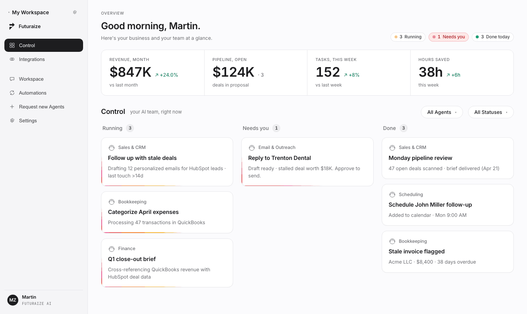Click agent icon on Reply to Trenton Dental card
527x314 pixels.
coord(252,148)
